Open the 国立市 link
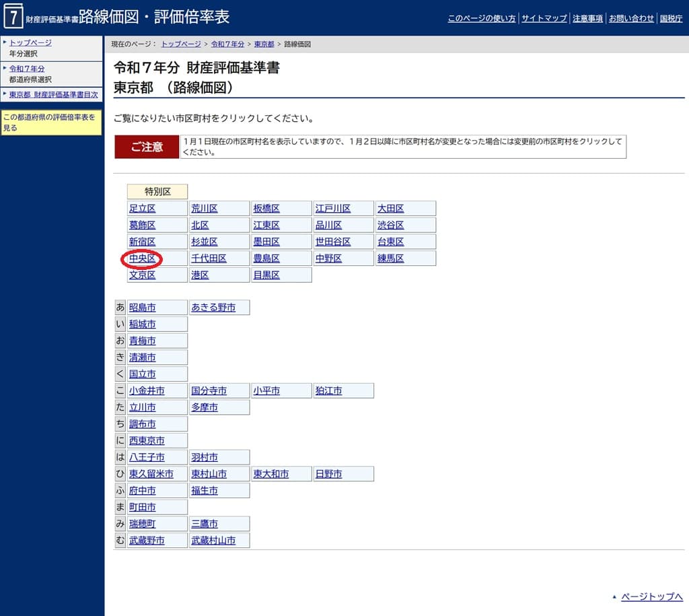The height and width of the screenshot is (616, 689). point(143,374)
